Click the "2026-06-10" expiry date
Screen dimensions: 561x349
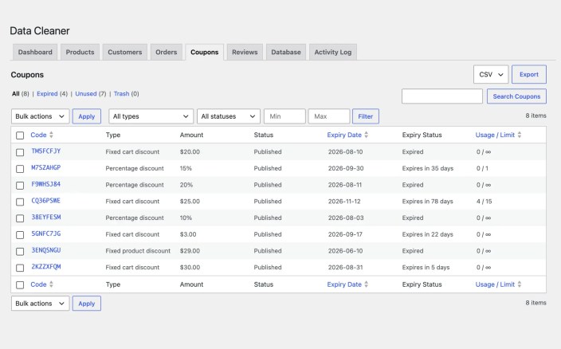[x=345, y=251]
